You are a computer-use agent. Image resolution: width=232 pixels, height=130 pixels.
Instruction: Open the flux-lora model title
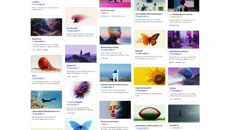coord(173,88)
